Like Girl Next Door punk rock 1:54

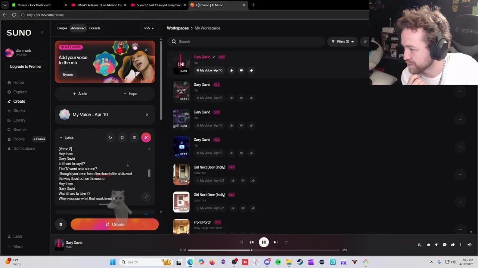pos(233,181)
